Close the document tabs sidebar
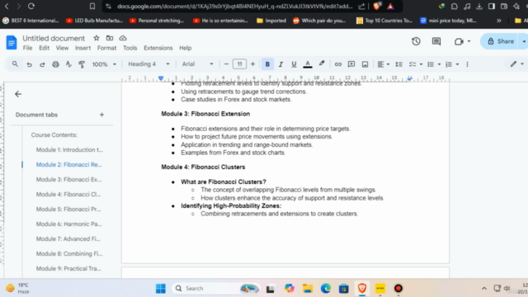 pos(18,94)
